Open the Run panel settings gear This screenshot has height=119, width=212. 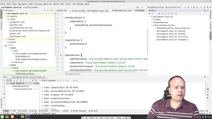(x=205, y=77)
